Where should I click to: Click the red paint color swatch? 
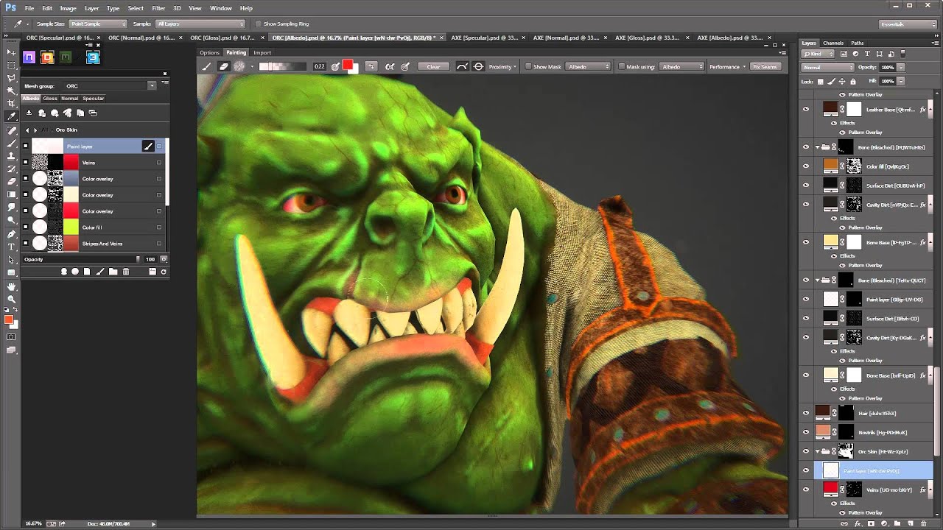click(348, 66)
